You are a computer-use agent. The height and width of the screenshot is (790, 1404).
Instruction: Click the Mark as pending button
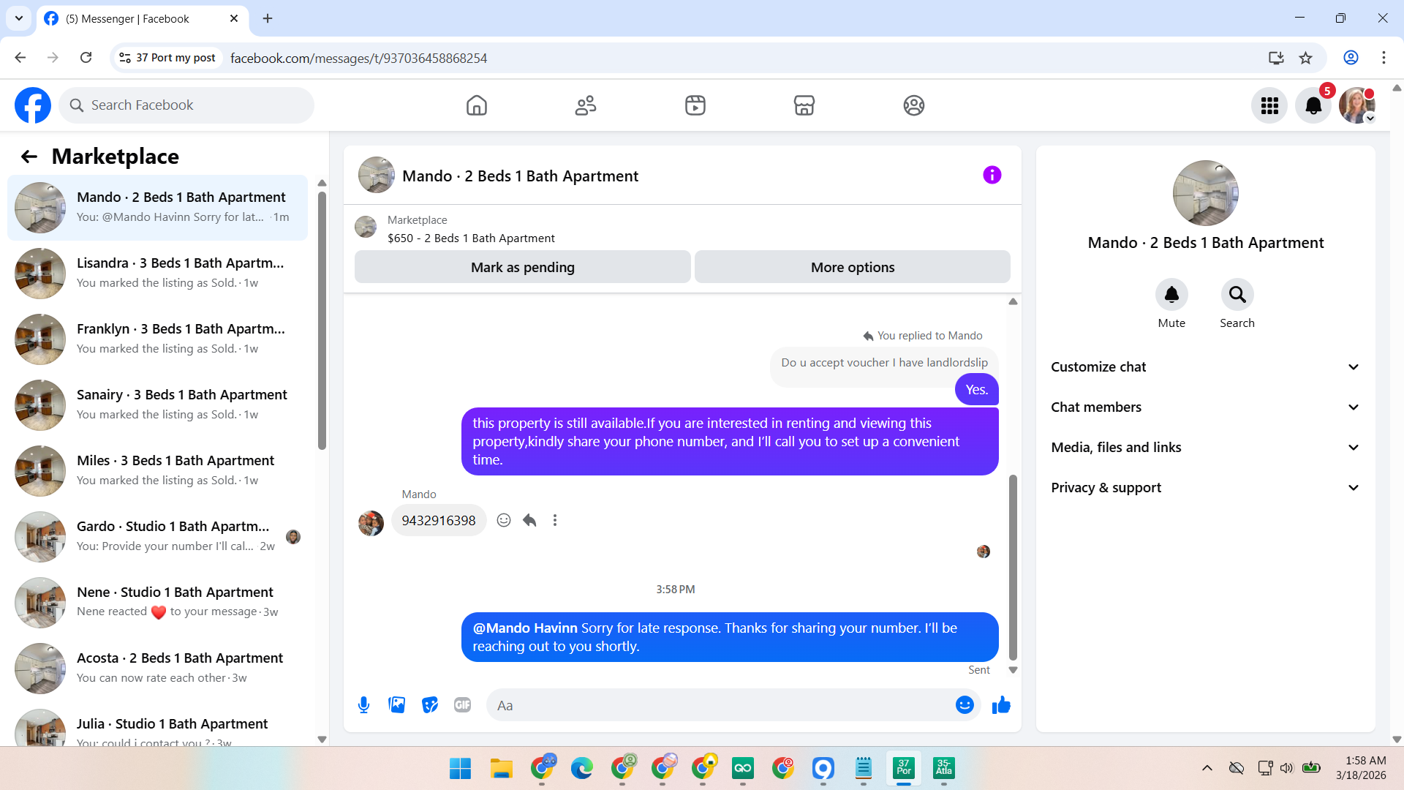pyautogui.click(x=523, y=267)
